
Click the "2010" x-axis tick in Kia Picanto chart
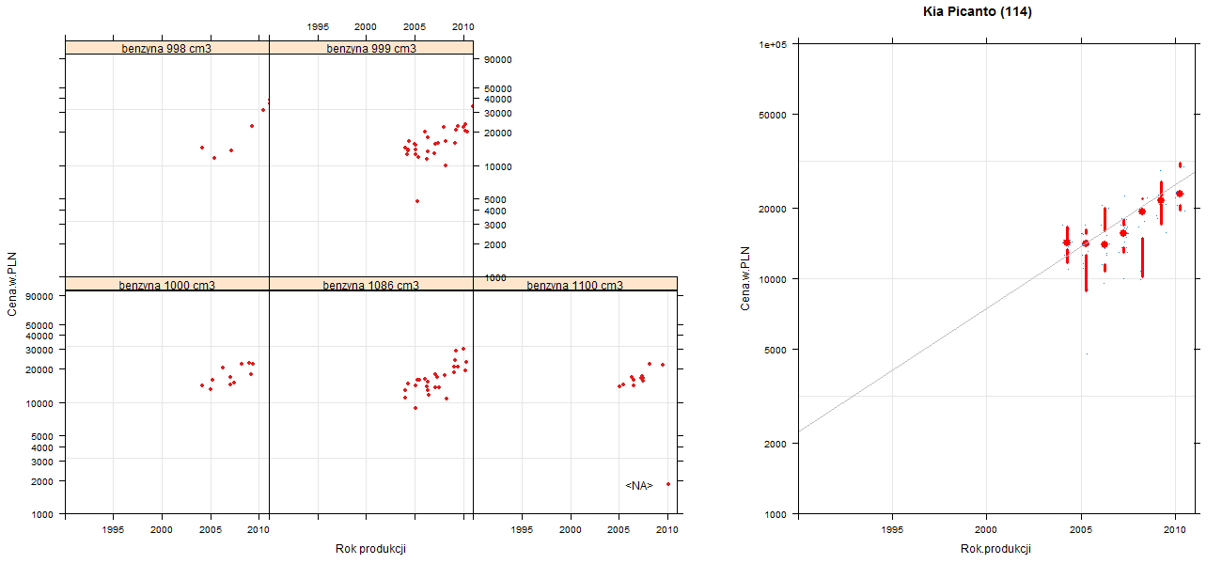click(1175, 530)
